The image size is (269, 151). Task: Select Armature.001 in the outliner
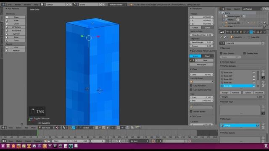[235, 23]
